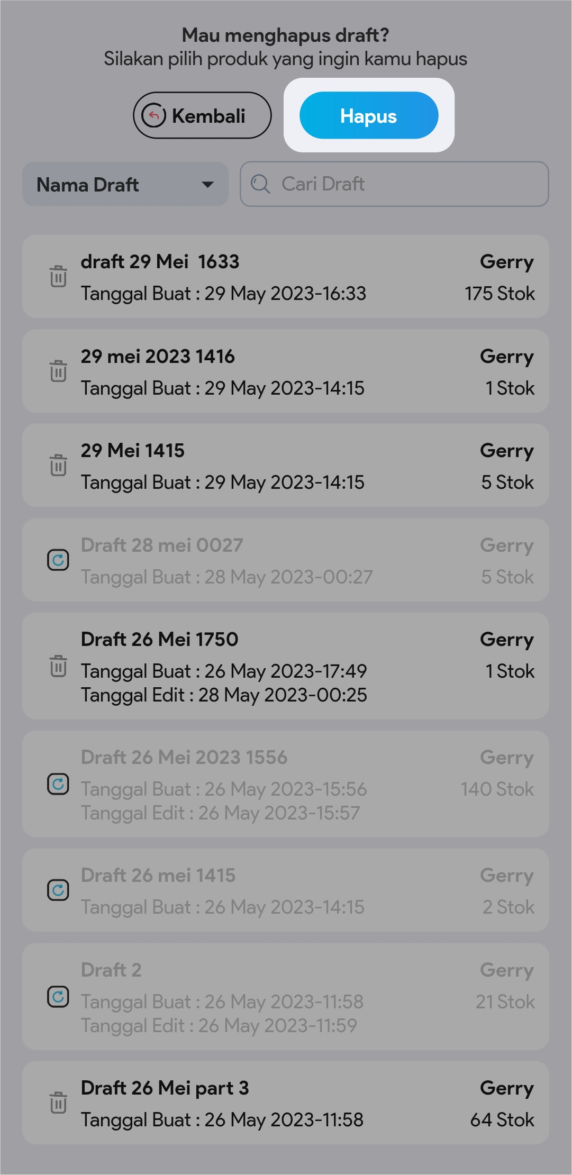
Task: Tap trash icon for Draft 26 Mei 1750
Action: tap(58, 666)
